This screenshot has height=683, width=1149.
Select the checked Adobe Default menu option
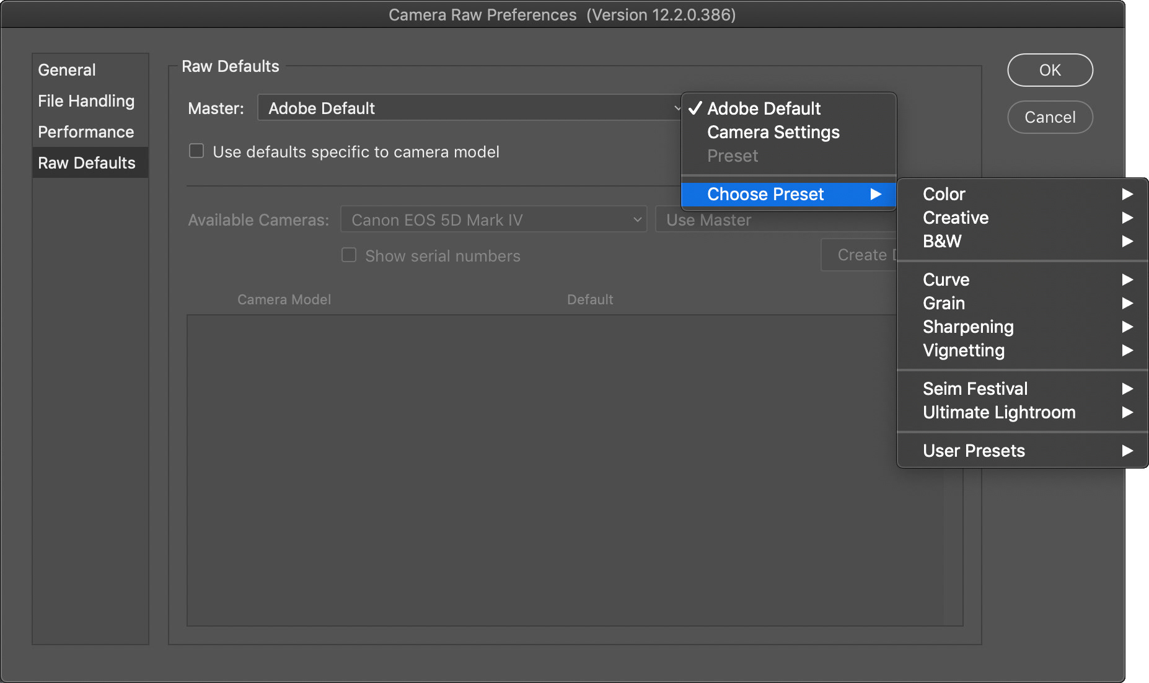(x=764, y=108)
